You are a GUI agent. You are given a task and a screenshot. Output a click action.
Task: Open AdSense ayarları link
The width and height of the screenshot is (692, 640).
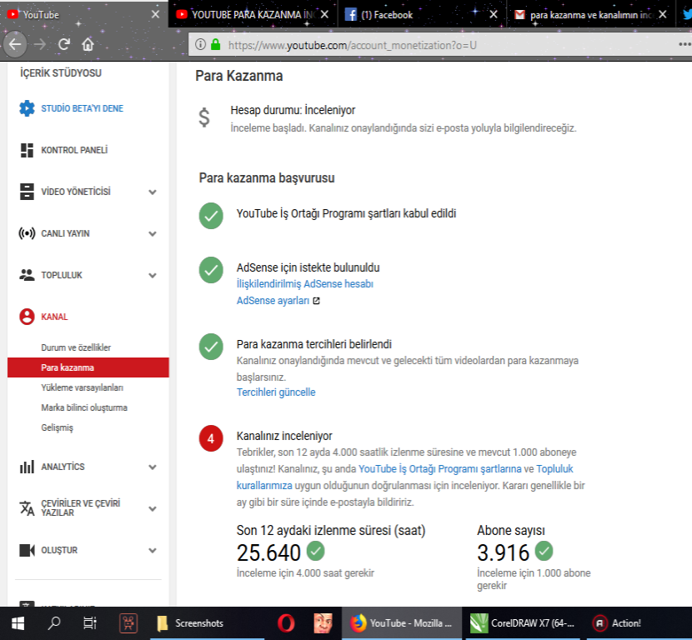[x=273, y=300]
